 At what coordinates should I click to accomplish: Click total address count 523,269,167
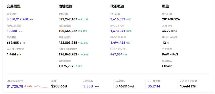coord(68,19)
